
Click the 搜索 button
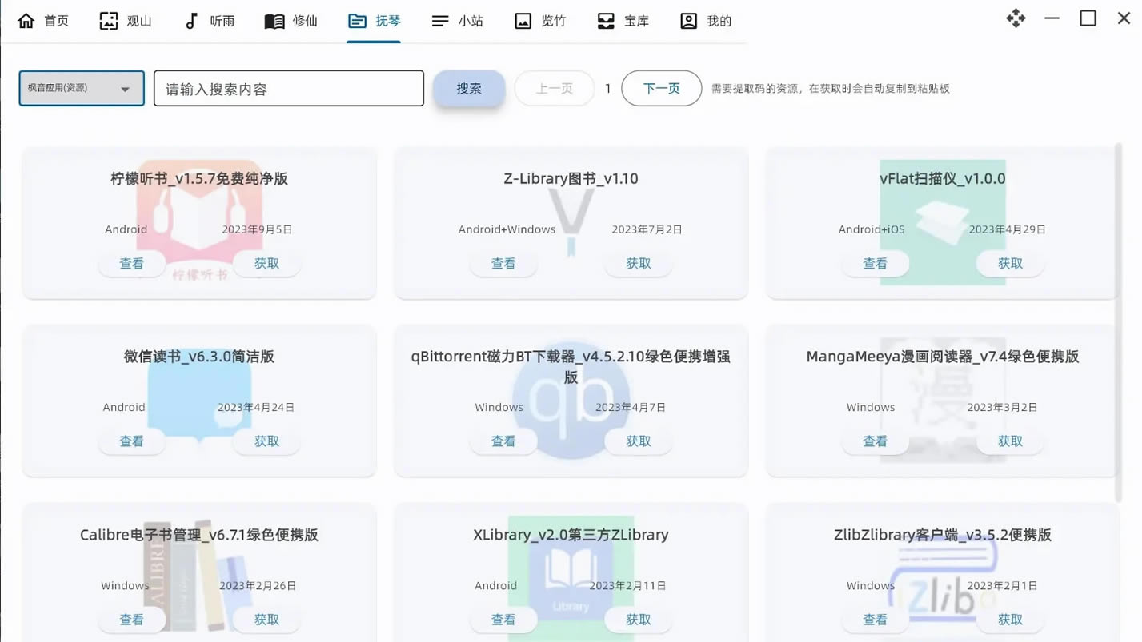click(x=469, y=88)
